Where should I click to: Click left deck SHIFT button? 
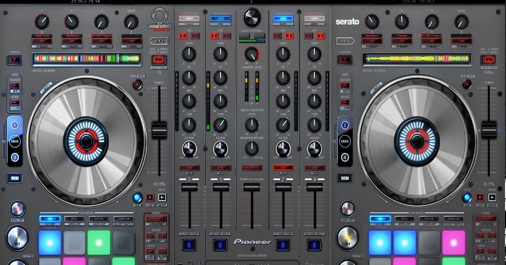point(15,178)
